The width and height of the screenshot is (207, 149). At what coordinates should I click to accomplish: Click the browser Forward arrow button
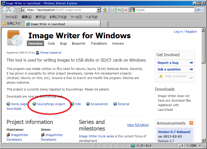12,10
